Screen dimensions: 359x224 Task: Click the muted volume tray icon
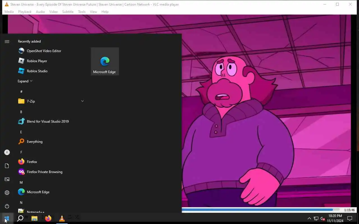click(x=323, y=218)
